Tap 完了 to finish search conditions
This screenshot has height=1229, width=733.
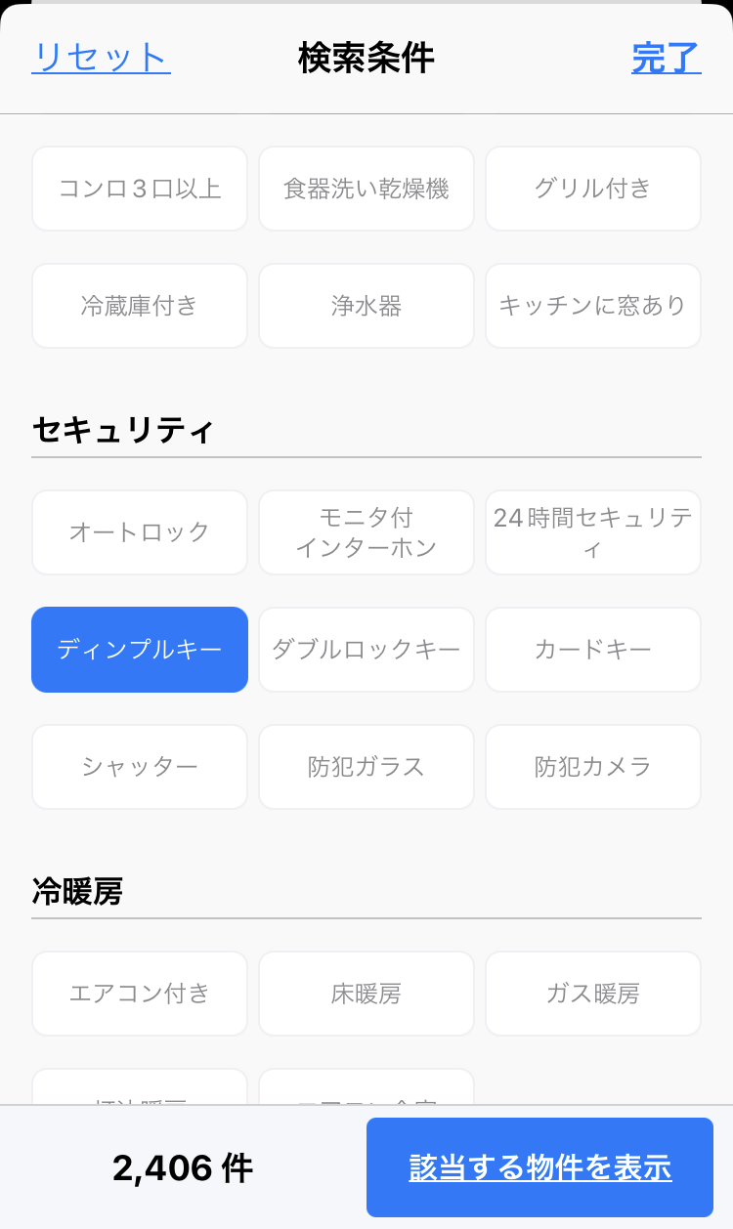666,58
